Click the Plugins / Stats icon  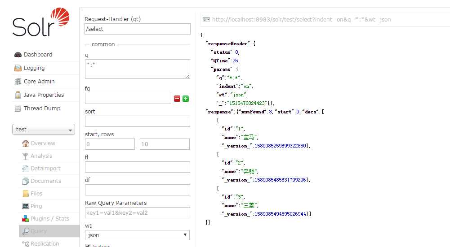[26, 219]
